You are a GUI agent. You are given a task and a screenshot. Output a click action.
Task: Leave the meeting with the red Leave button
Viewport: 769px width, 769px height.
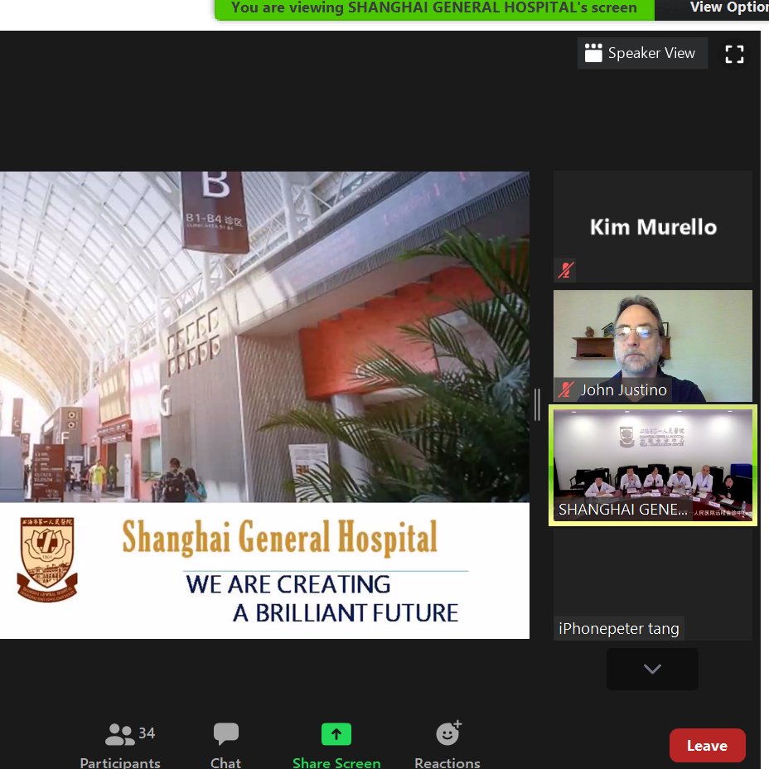pyautogui.click(x=707, y=746)
